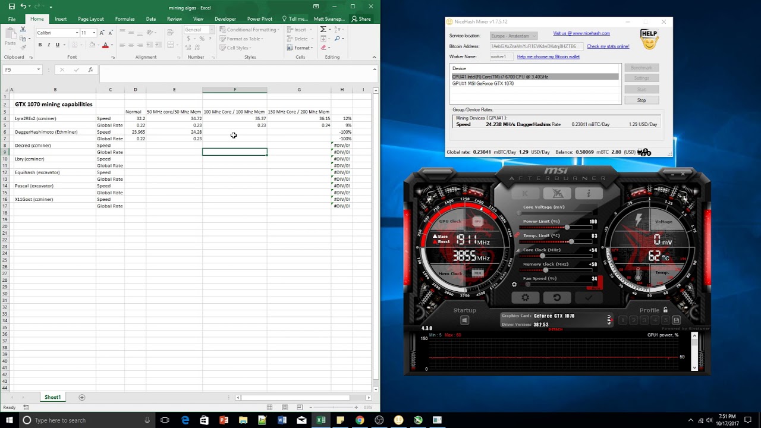Image resolution: width=761 pixels, height=428 pixels.
Task: Open the NiceHash Service location dropdown
Action: 514,36
